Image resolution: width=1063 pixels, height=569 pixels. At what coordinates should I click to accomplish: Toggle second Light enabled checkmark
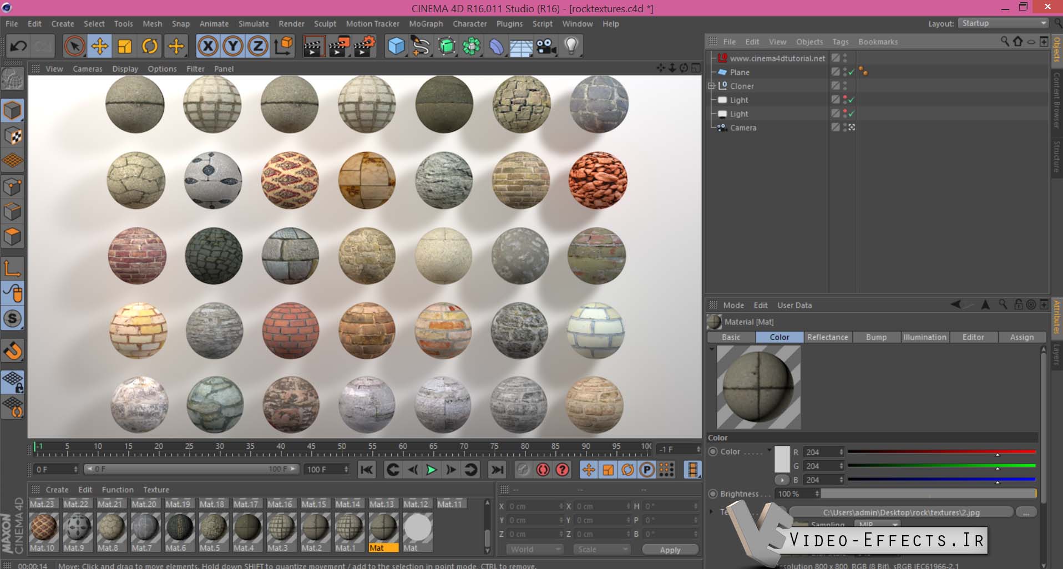pos(851,114)
